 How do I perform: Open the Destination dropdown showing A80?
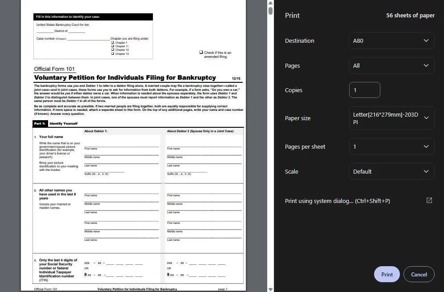pos(391,41)
